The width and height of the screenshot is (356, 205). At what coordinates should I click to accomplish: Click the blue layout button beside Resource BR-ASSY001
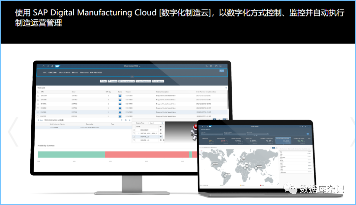click(x=222, y=71)
